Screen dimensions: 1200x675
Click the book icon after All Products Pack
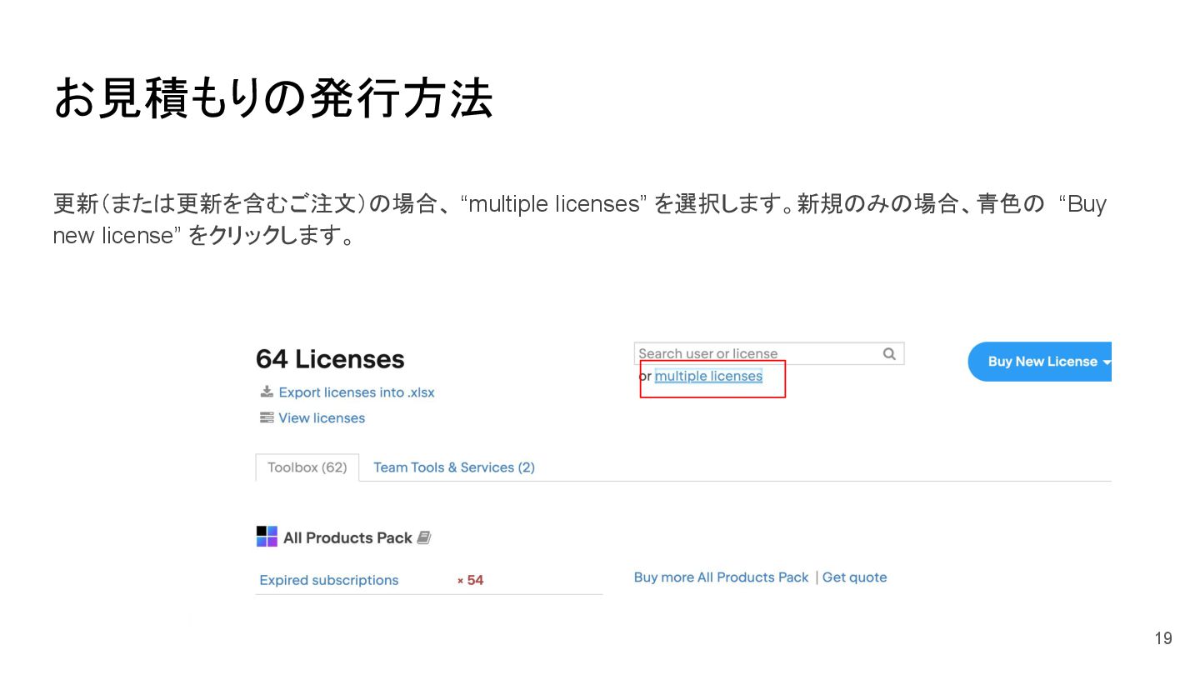point(424,537)
